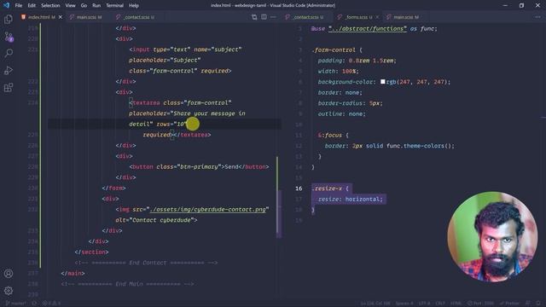This screenshot has width=546, height=307.
Task: Click the Prettier status bar item
Action: point(510,304)
